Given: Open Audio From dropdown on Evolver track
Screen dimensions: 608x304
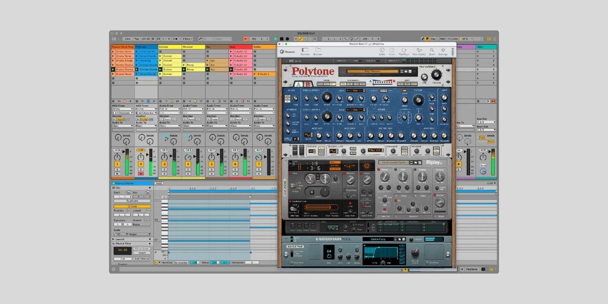Looking at the screenshot, I should coord(170,109).
